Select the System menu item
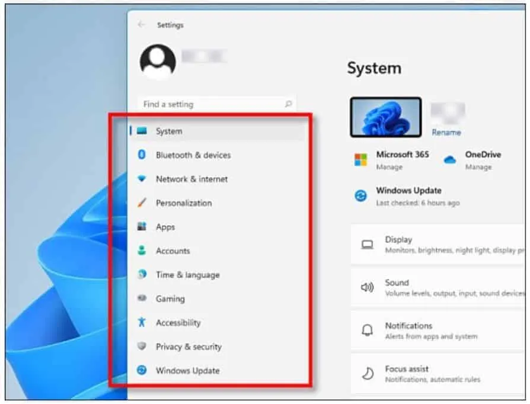The image size is (530, 404). pyautogui.click(x=169, y=131)
